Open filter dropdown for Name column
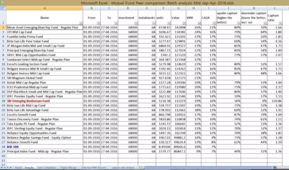Image resolution: width=289 pixels, height=170 pixels. [81, 23]
